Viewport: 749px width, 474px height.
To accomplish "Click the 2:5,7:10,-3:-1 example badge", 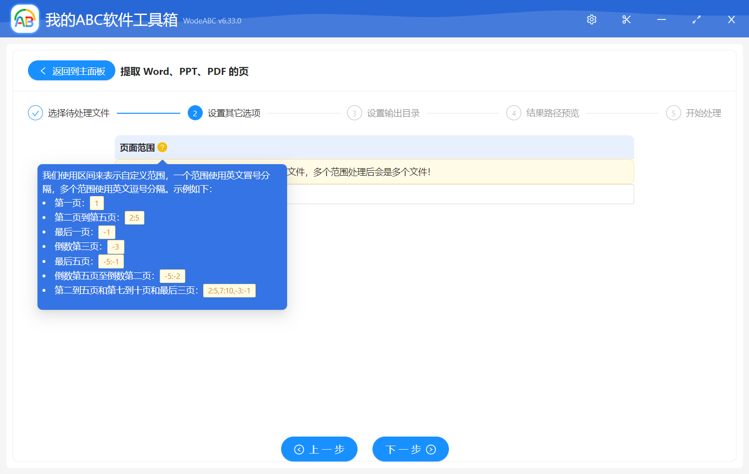I will (229, 290).
